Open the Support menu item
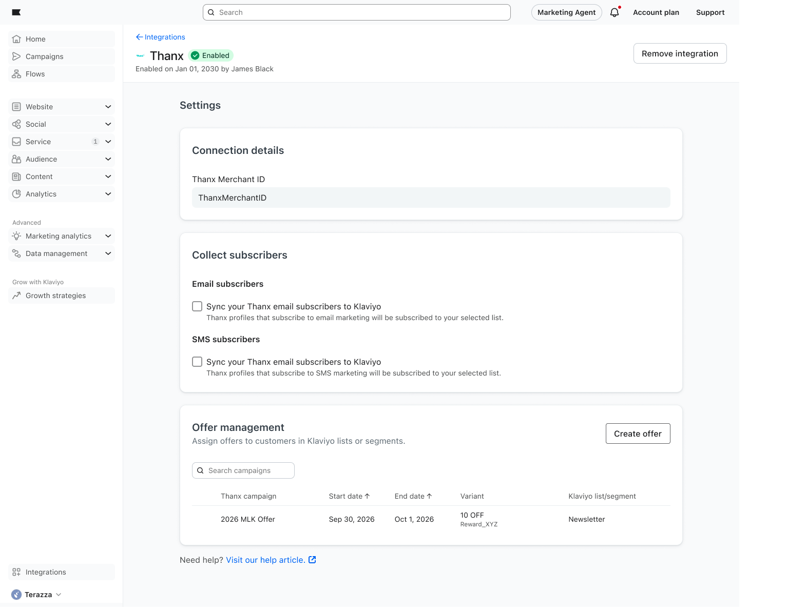This screenshot has width=806, height=611. 710,12
